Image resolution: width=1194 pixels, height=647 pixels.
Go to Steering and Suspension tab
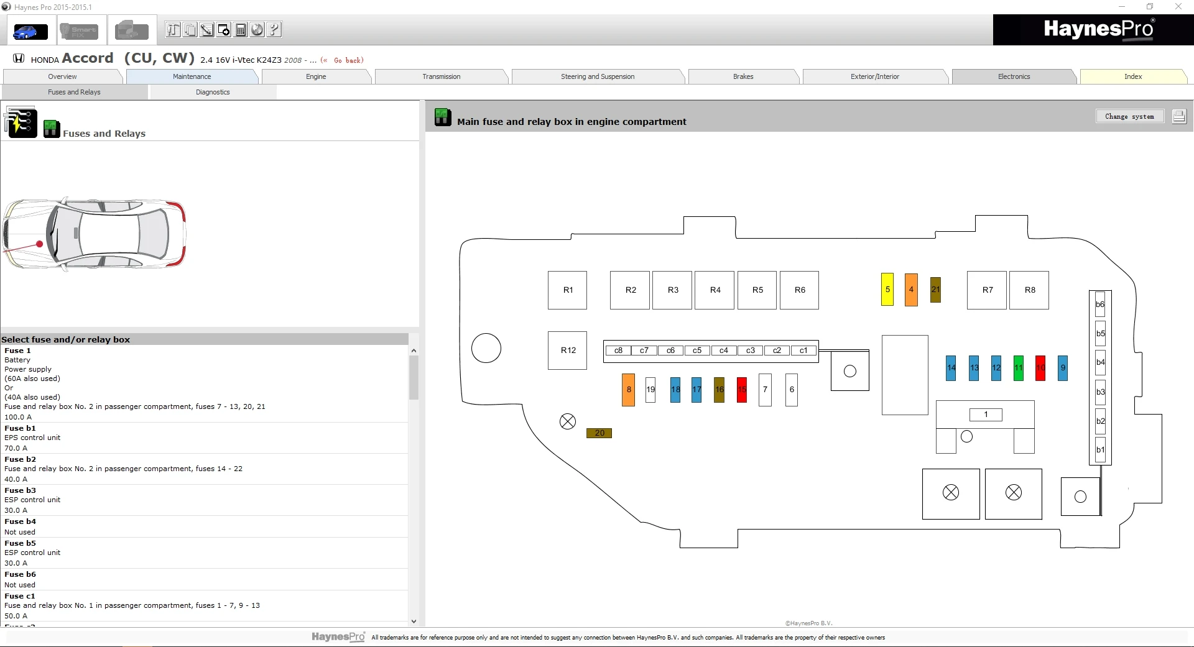pos(598,76)
